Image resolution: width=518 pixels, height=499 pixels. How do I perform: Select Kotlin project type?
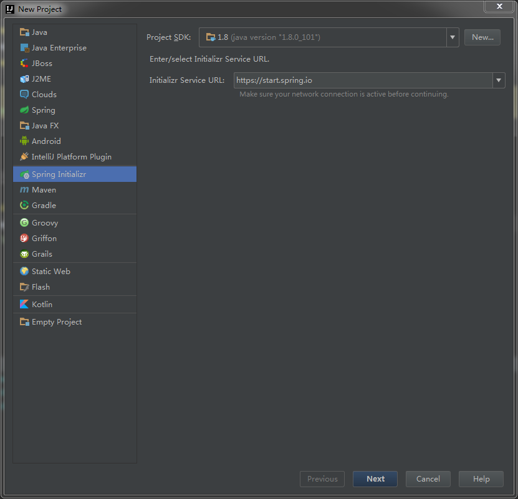75,304
